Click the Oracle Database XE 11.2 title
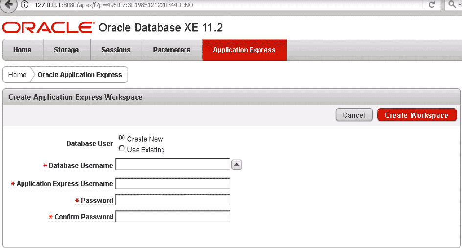 [x=161, y=28]
